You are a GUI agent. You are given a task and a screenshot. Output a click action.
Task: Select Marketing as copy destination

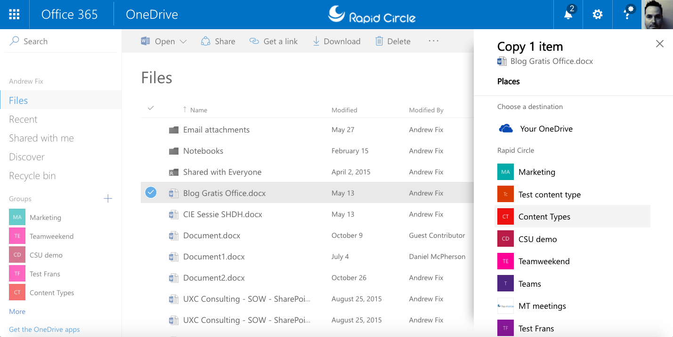572,172
